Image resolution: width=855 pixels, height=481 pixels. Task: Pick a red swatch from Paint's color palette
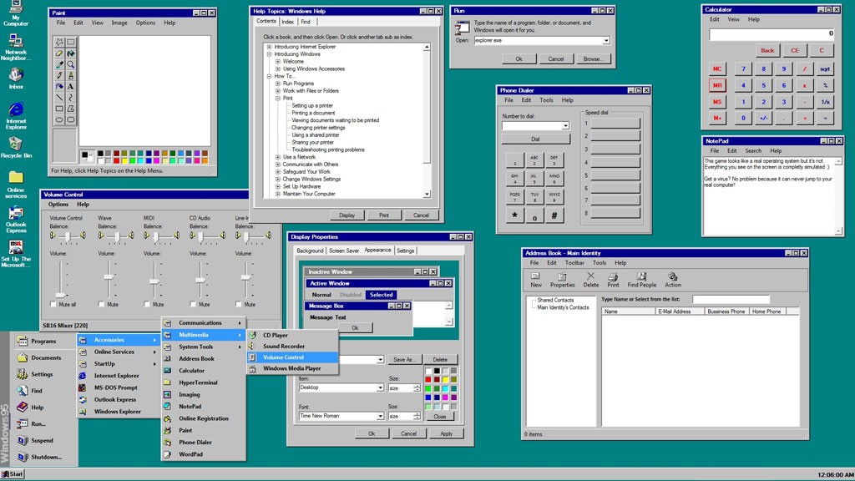coord(116,159)
